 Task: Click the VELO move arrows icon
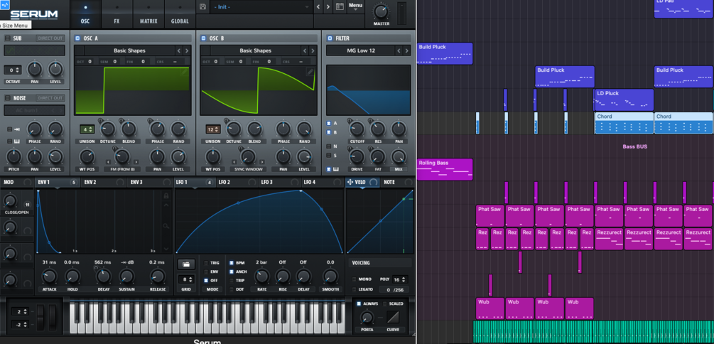pyautogui.click(x=350, y=182)
